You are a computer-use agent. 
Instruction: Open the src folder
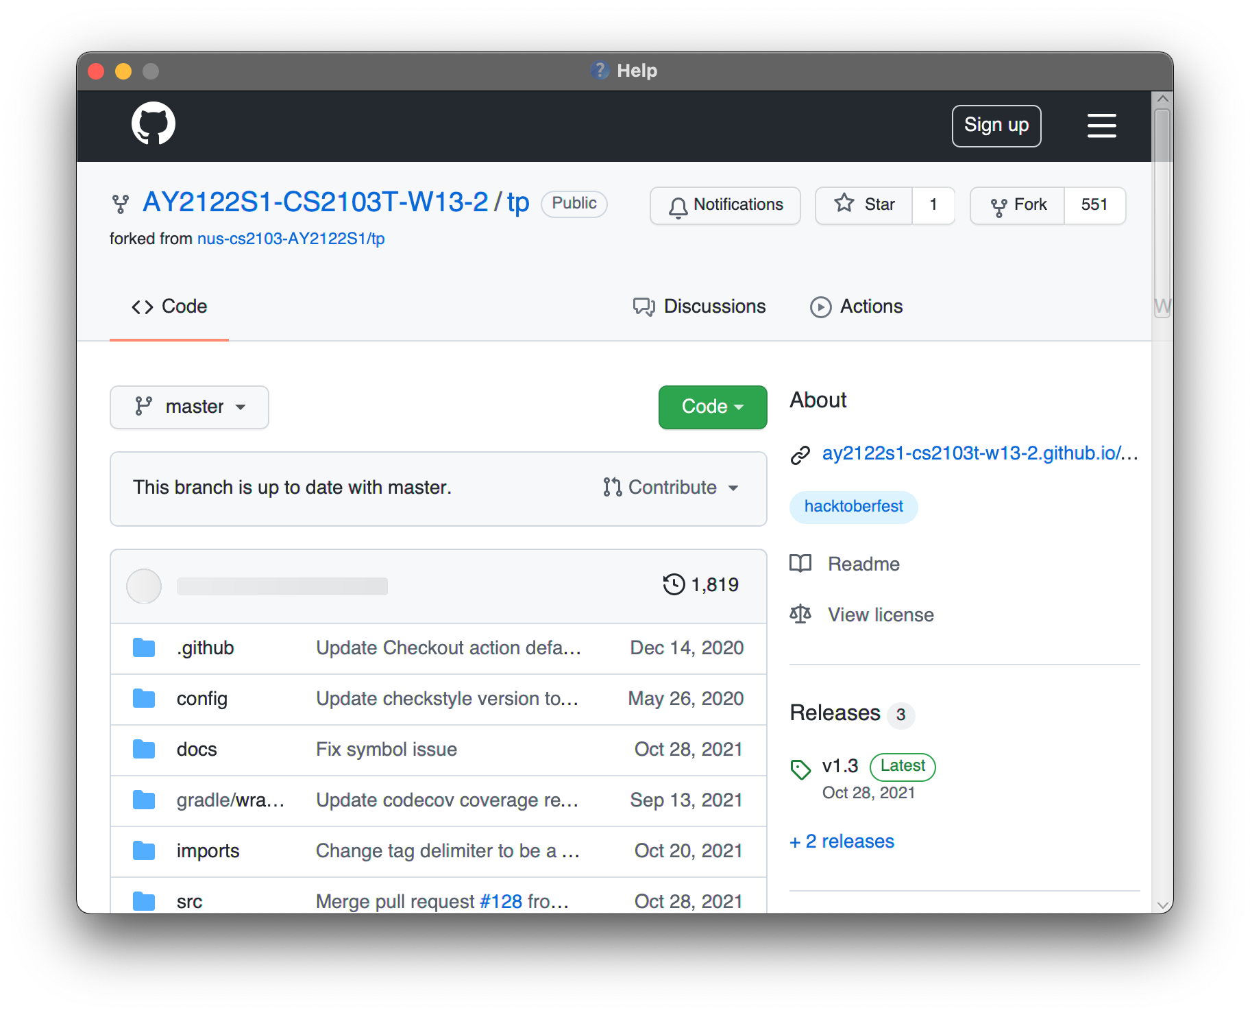coord(189,902)
